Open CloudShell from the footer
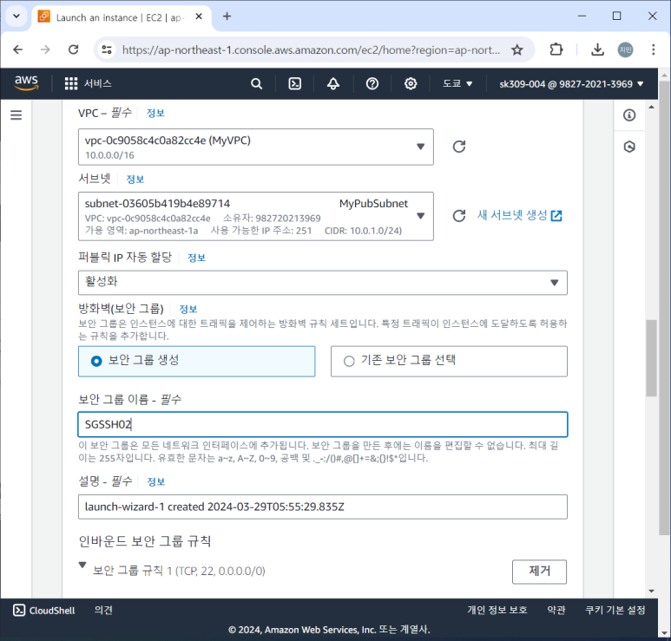The image size is (671, 641). (43, 611)
